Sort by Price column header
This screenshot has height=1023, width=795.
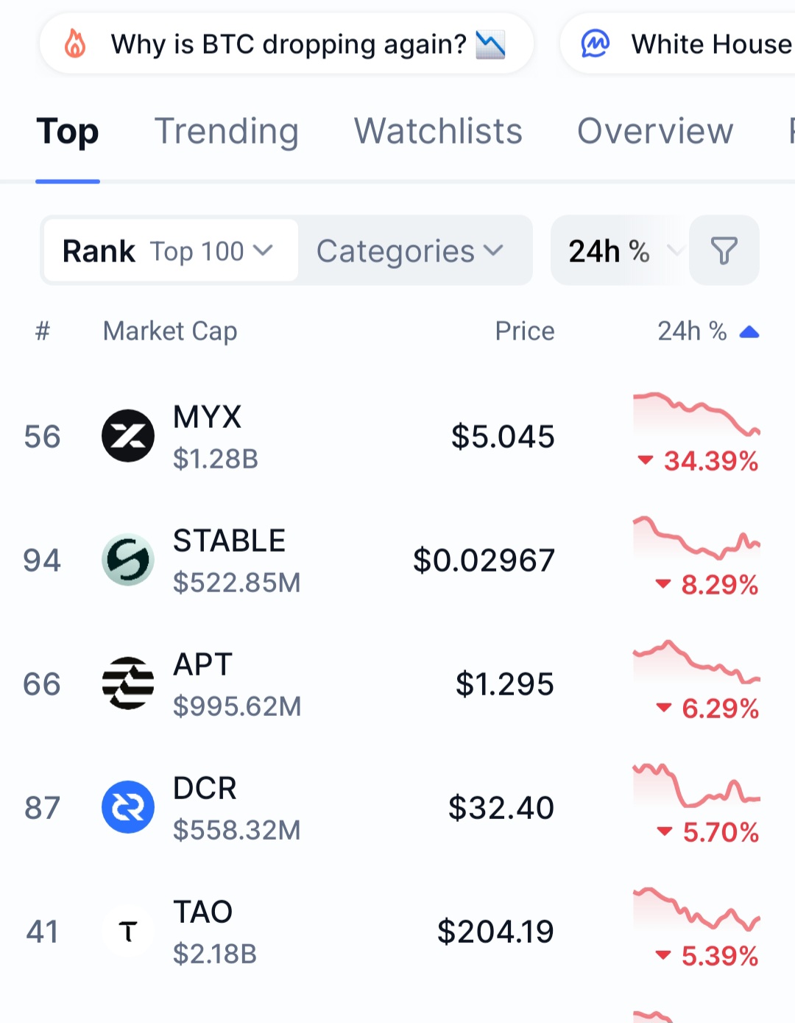point(524,331)
